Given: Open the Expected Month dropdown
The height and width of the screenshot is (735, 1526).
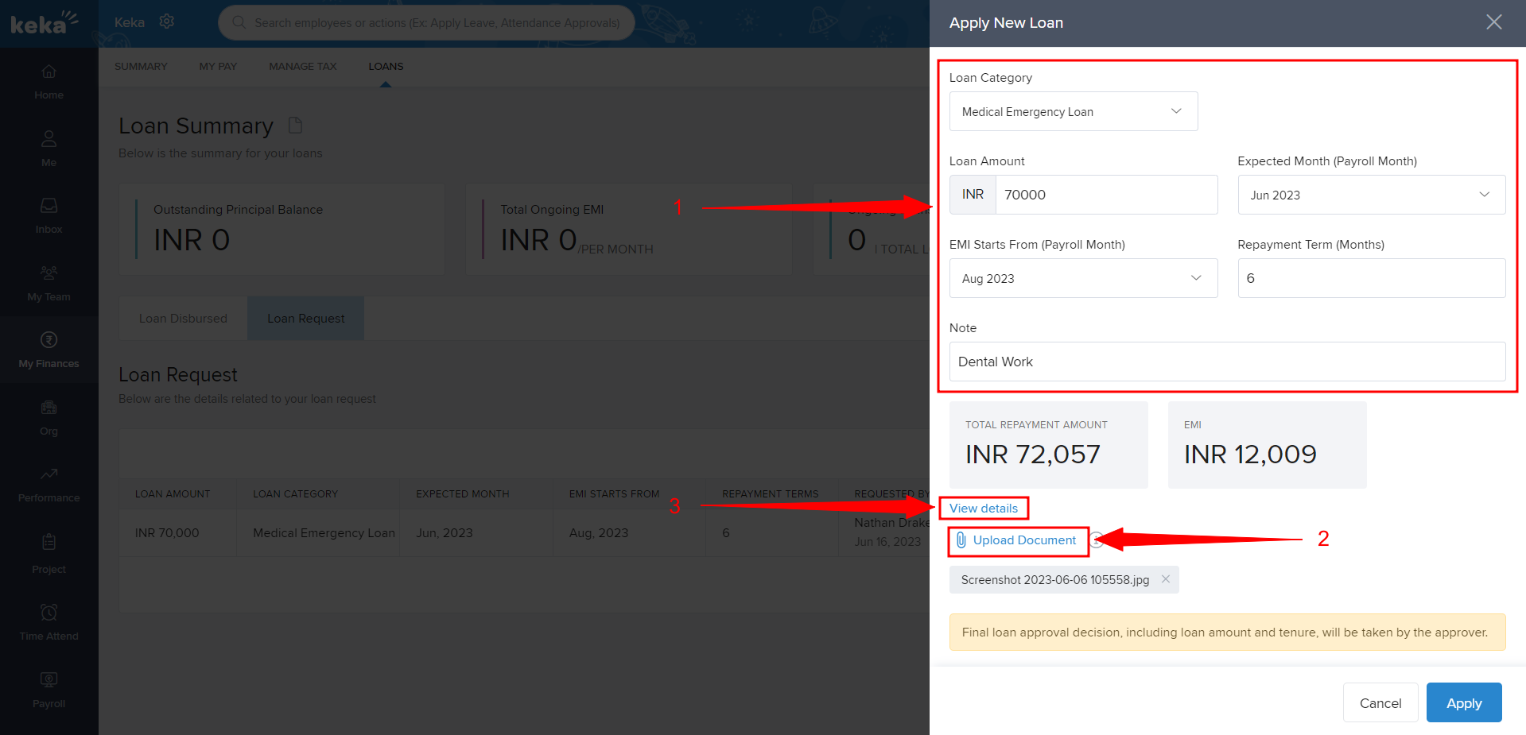Looking at the screenshot, I should coord(1371,195).
